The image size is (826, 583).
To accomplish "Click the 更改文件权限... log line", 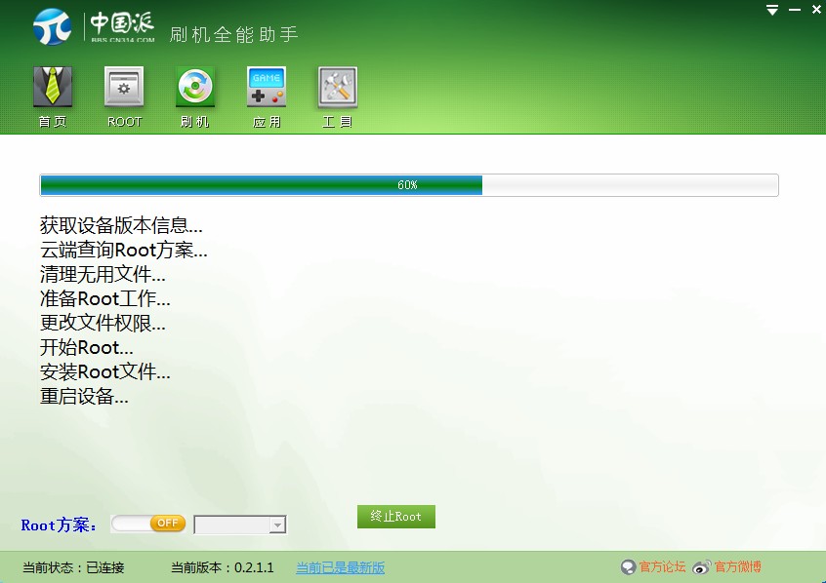I will click(103, 323).
